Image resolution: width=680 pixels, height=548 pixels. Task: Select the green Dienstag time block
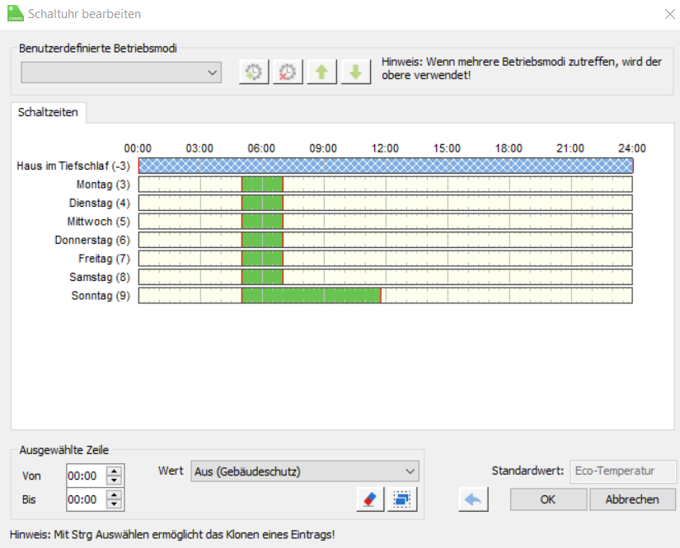[x=262, y=203]
